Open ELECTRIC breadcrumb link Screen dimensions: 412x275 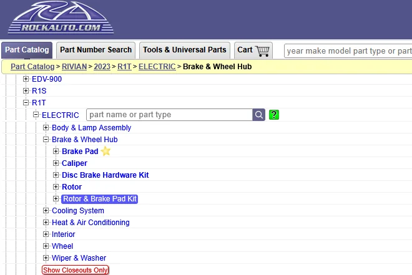point(157,67)
